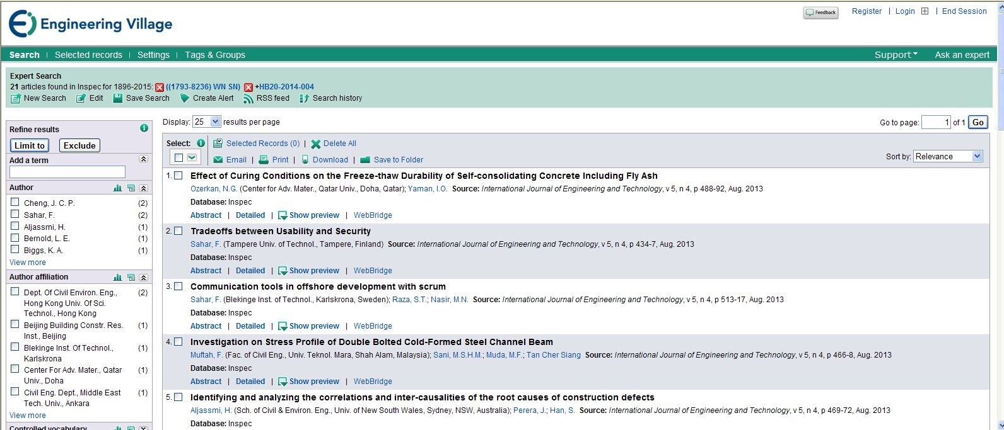
Task: Click the Save Search disk icon
Action: click(x=117, y=98)
